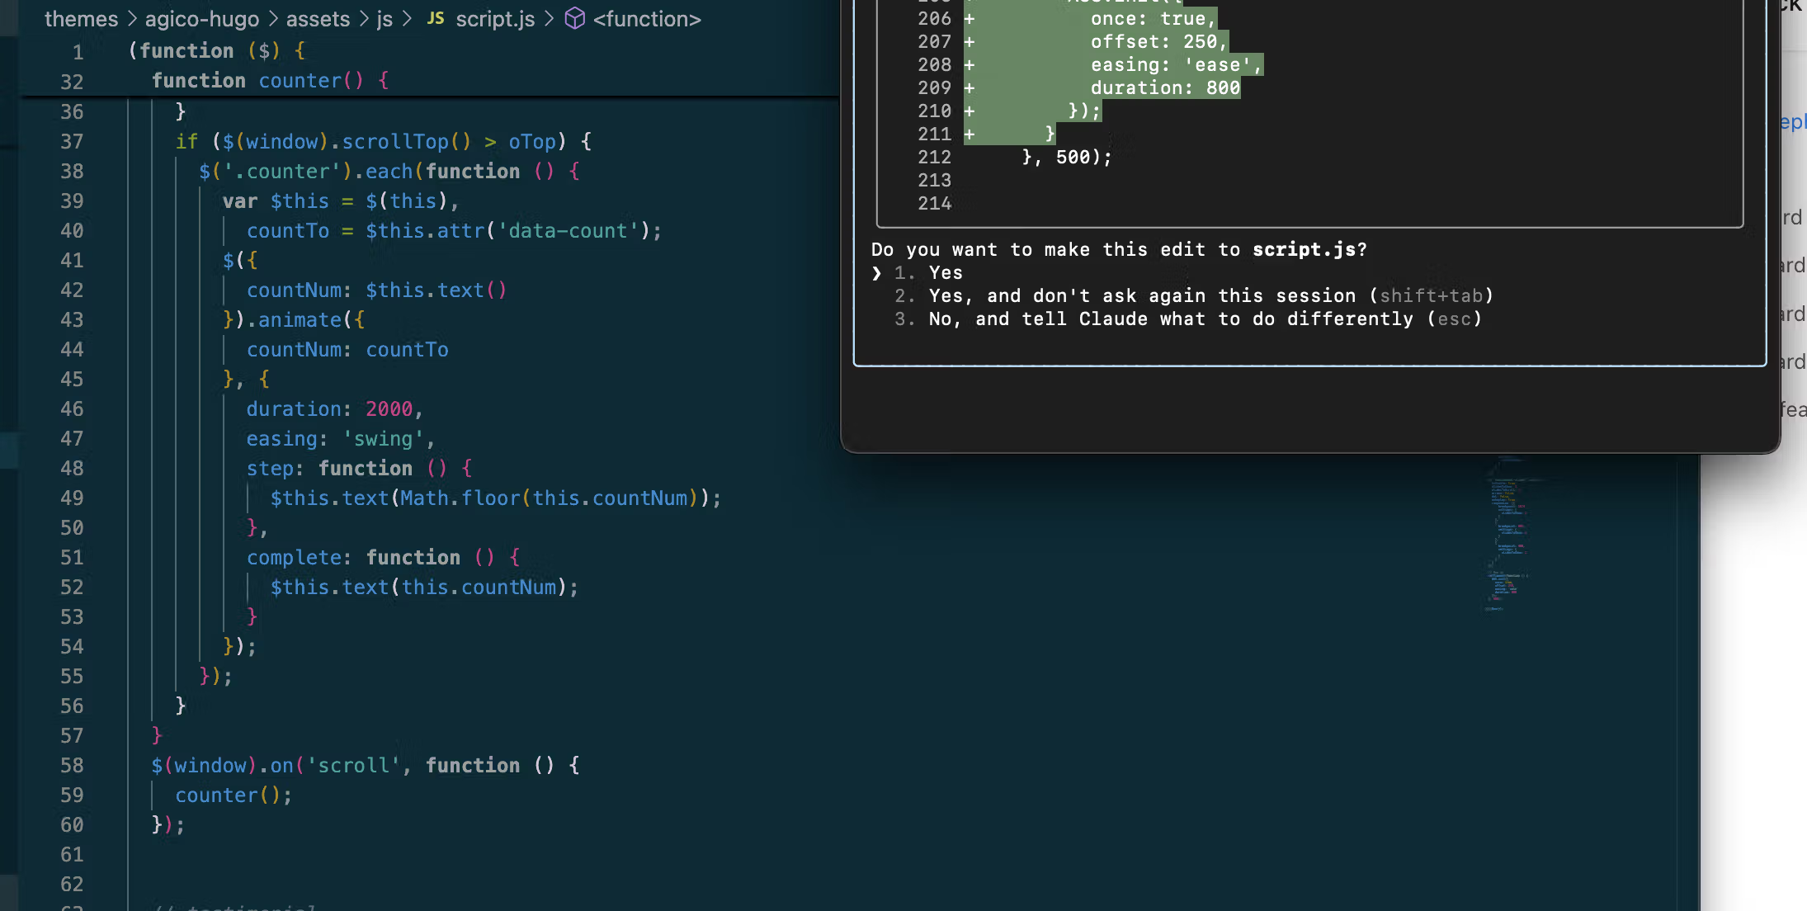Screen dimensions: 1807x911
Task: Place cursor on the 'swing' easing string
Action: [384, 439]
